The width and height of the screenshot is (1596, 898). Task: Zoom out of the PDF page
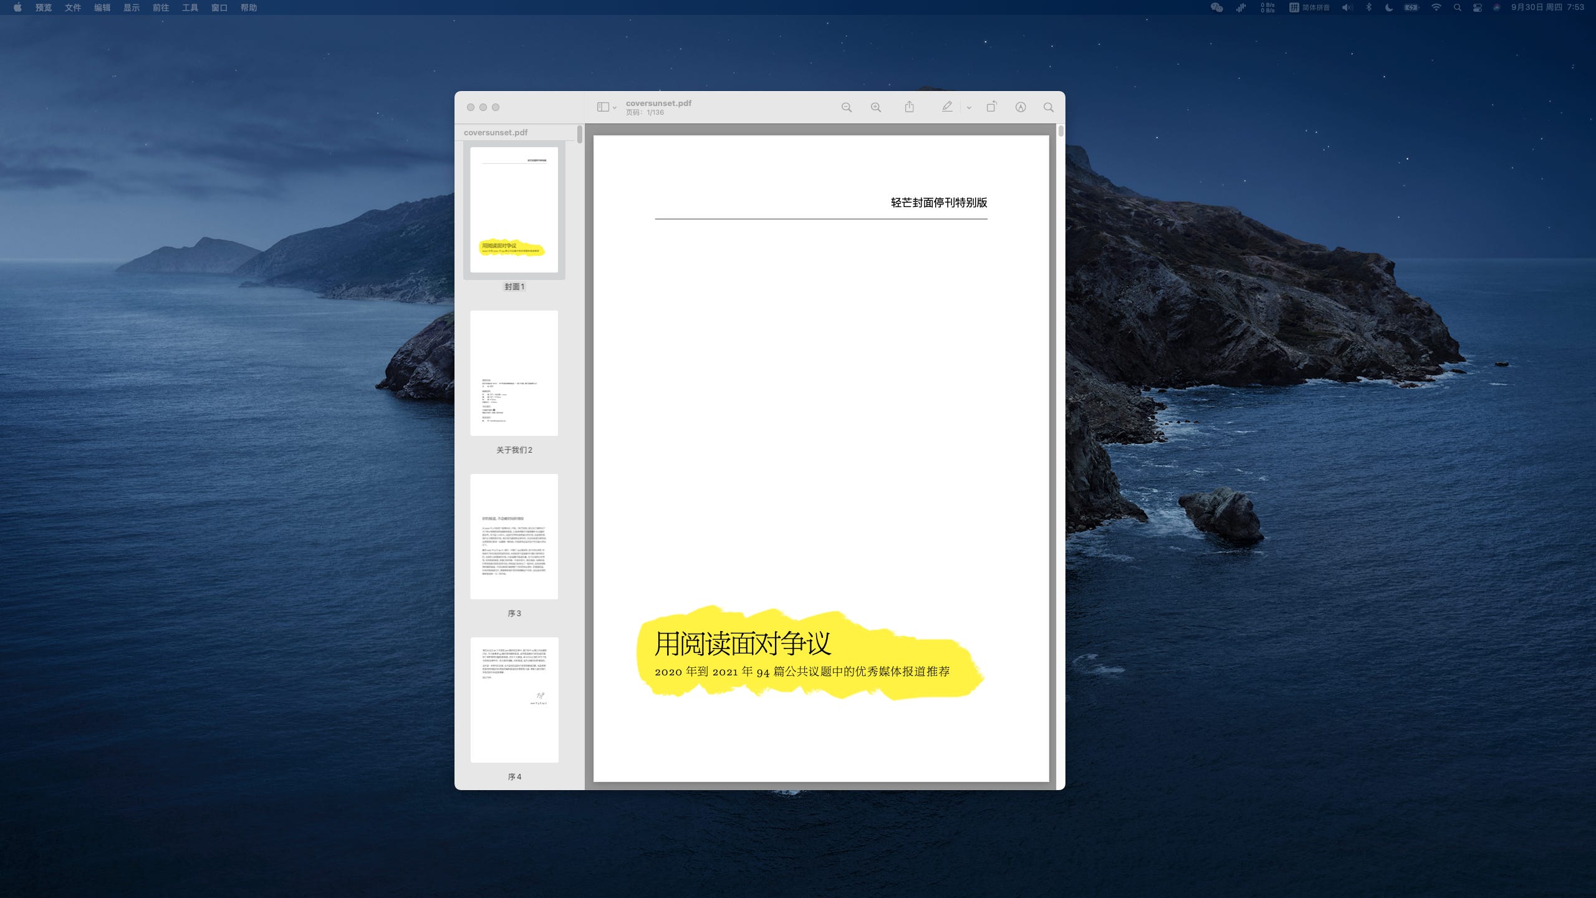point(846,107)
